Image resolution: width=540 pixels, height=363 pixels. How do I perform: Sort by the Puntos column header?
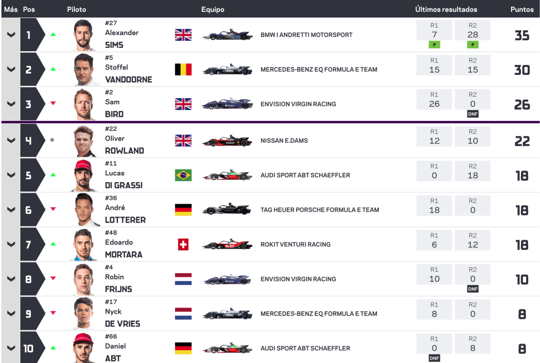click(522, 9)
